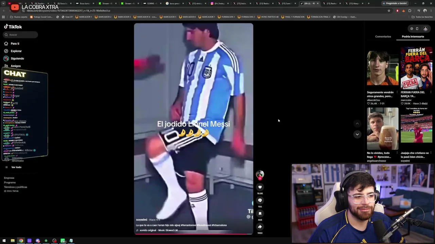The width and height of the screenshot is (435, 244).
Task: Open the music note sound icon
Action: 137,230
